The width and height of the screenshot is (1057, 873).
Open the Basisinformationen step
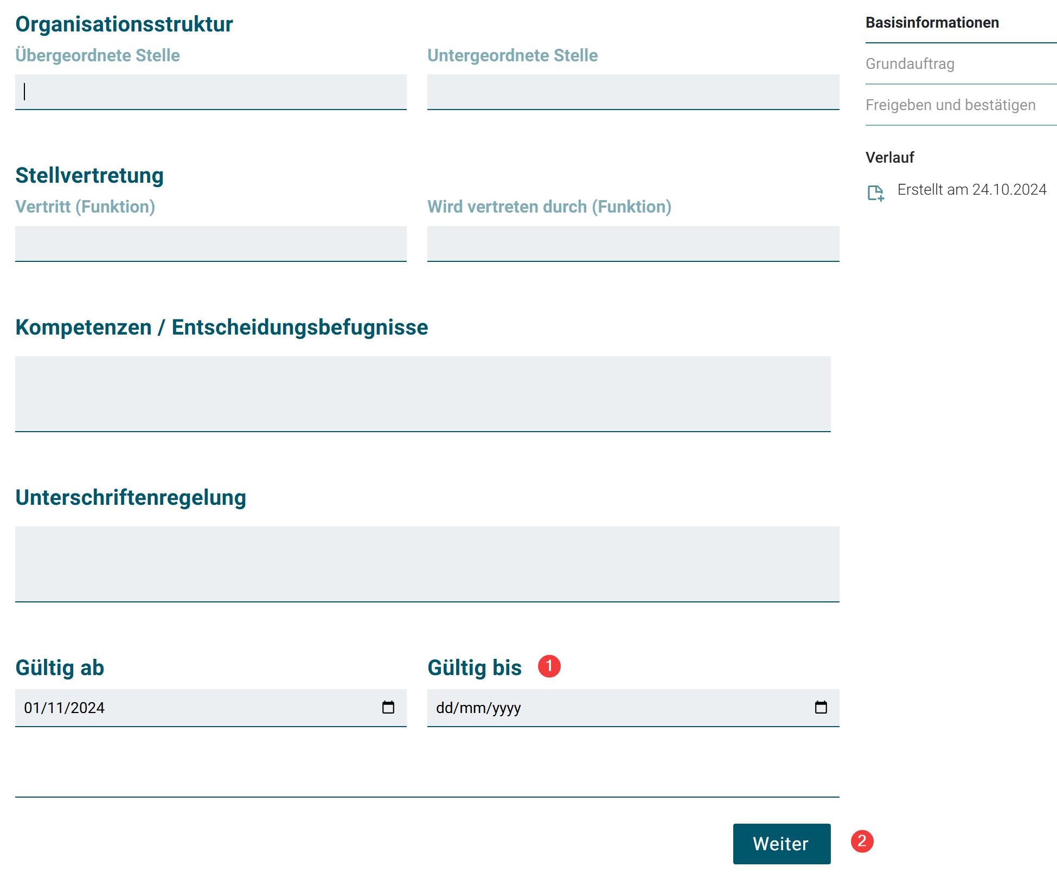(x=932, y=23)
